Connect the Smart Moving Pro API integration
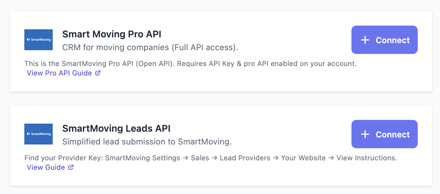Image resolution: width=440 pixels, height=194 pixels. 384,40
